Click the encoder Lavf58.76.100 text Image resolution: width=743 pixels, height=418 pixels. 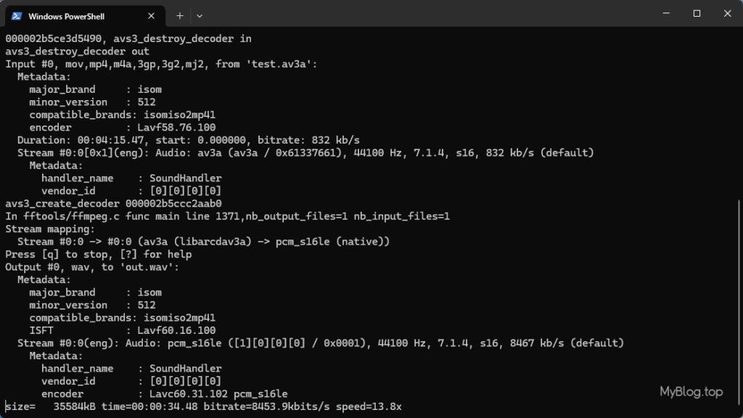(x=122, y=128)
